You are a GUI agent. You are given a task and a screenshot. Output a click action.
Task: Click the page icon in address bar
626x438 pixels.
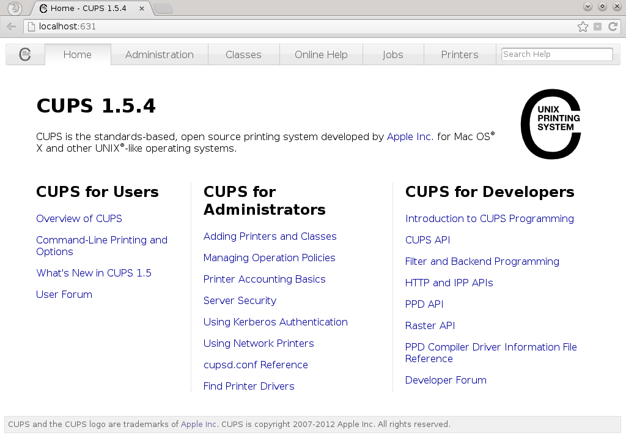tap(31, 27)
